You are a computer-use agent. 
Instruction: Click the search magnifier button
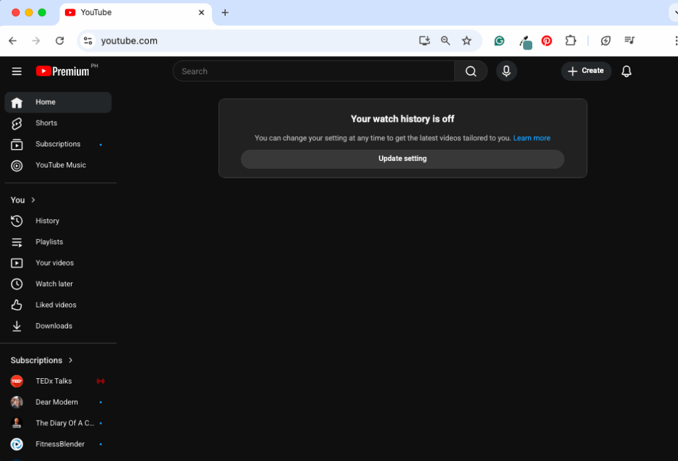point(471,72)
